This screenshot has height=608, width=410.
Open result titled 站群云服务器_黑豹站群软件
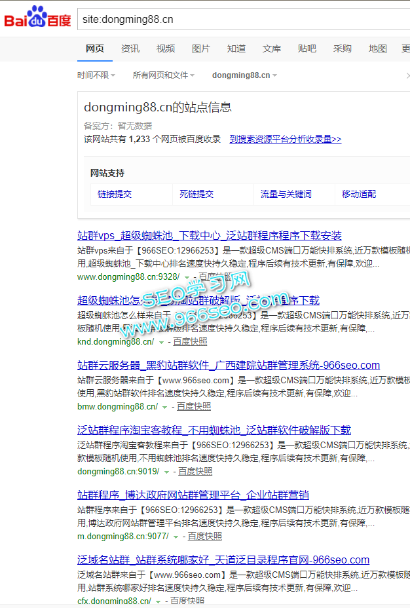[x=229, y=366]
